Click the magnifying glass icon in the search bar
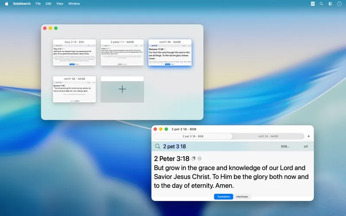The image size is (346, 216). click(157, 146)
